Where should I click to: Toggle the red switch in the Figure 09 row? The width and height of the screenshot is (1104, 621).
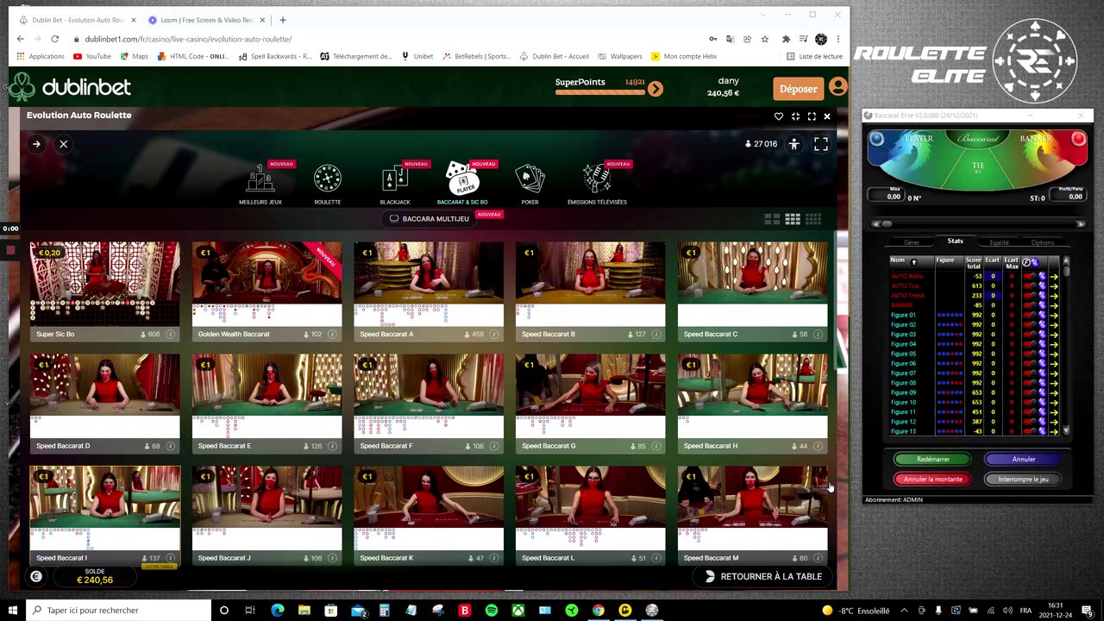1030,392
